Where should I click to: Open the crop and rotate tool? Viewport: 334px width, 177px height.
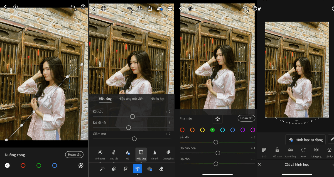(126, 169)
